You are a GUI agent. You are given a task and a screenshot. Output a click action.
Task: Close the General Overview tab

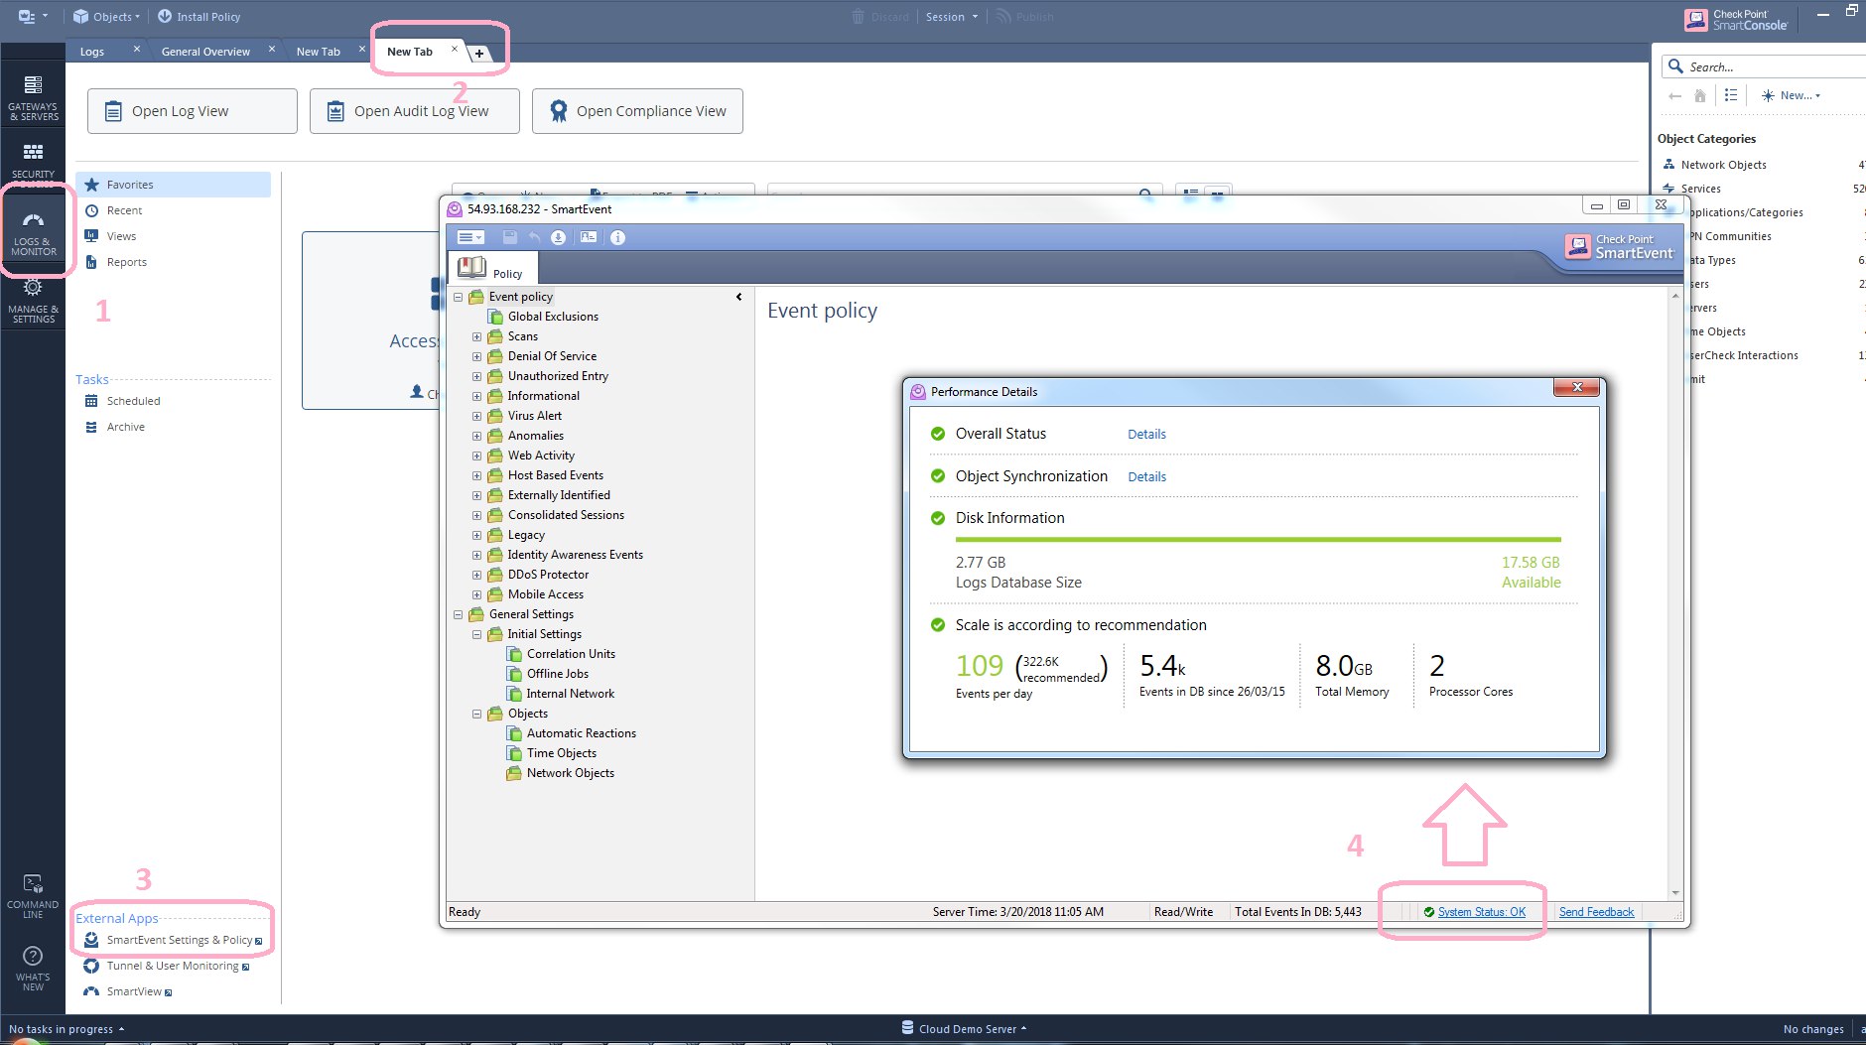272,49
